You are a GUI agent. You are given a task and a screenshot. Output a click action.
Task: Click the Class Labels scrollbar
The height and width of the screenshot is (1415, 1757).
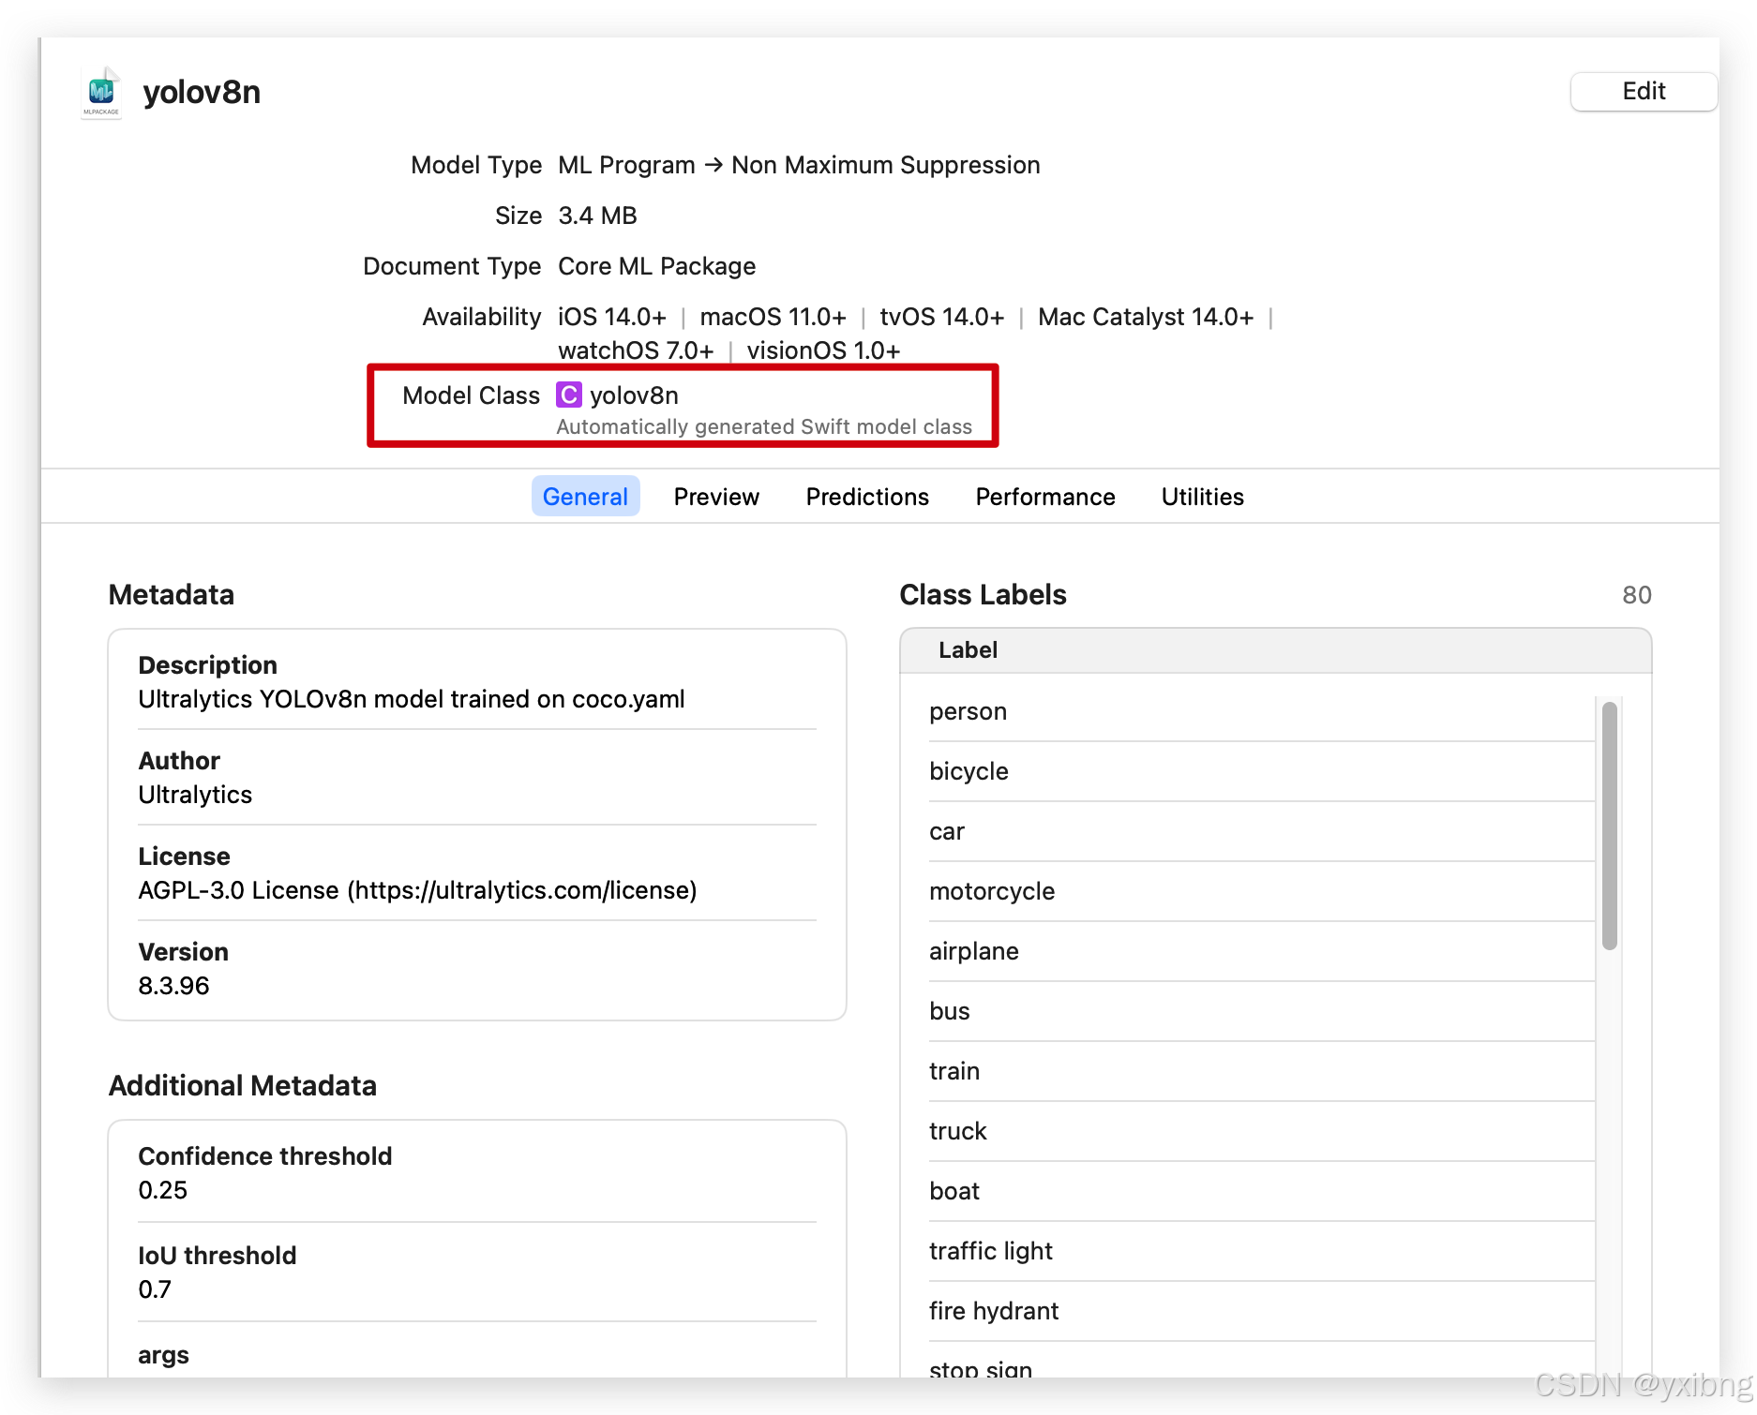(x=1610, y=825)
